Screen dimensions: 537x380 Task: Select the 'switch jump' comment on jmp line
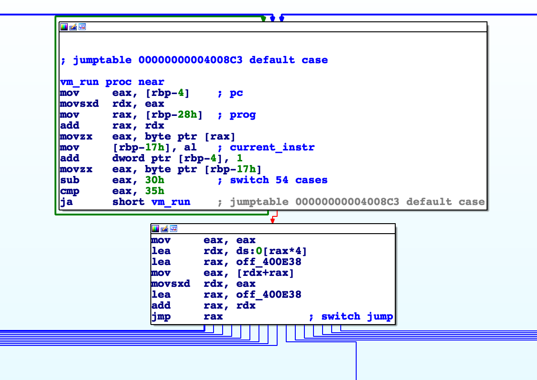(357, 316)
